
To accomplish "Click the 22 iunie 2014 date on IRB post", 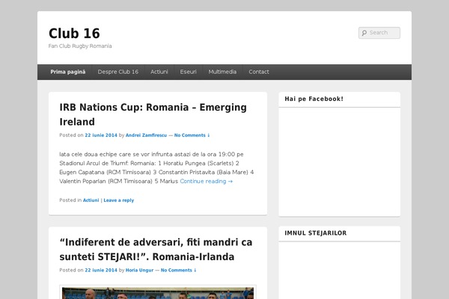I will click(x=101, y=135).
